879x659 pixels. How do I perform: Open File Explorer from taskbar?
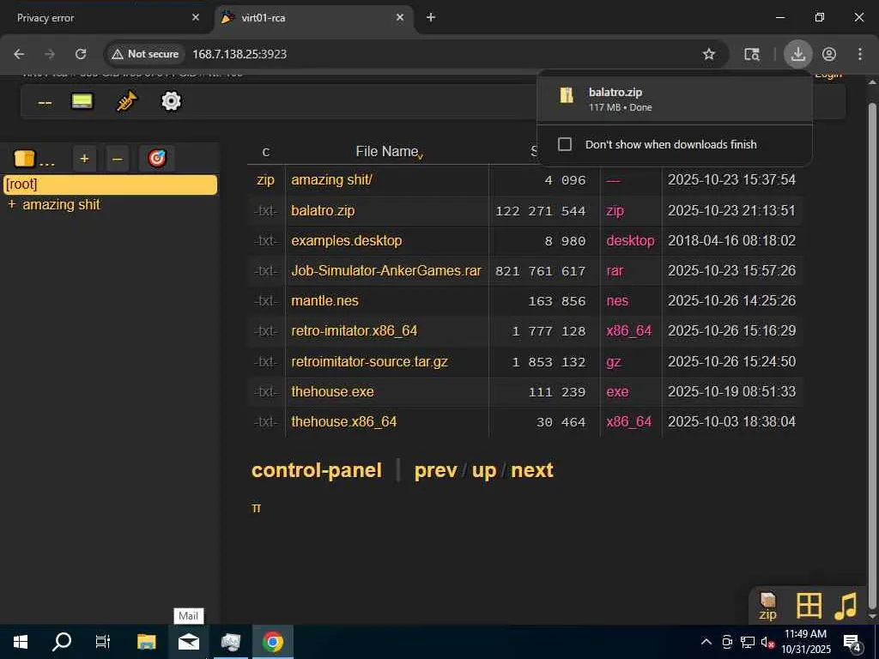(146, 642)
